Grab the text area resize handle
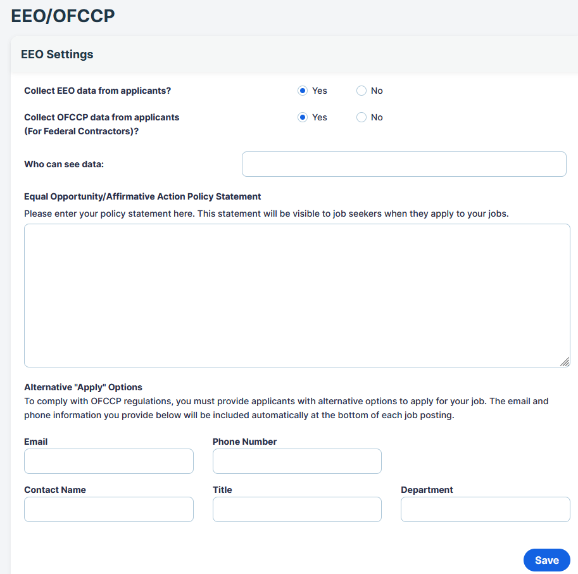 pos(565,362)
